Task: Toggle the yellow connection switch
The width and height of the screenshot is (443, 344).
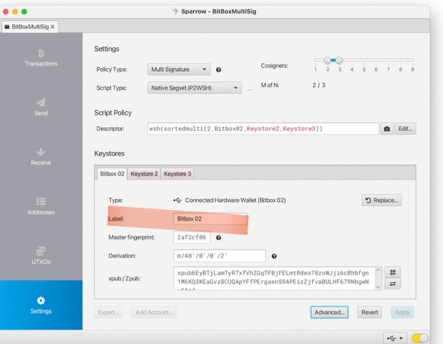Action: coord(420,338)
